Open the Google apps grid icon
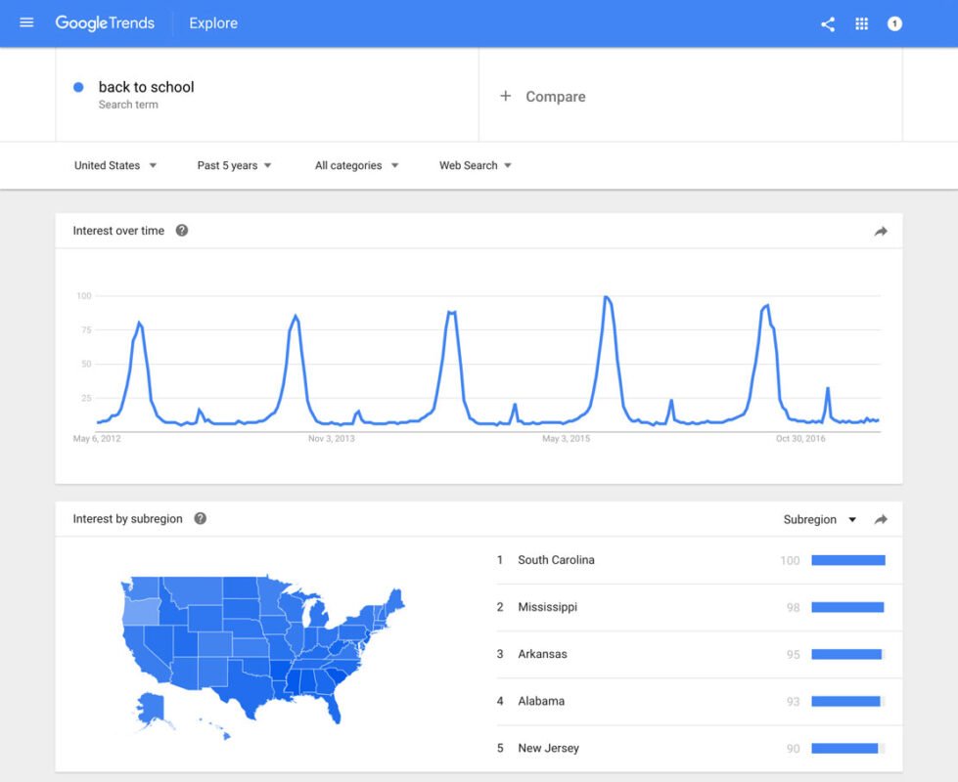The width and height of the screenshot is (958, 782). 862,22
